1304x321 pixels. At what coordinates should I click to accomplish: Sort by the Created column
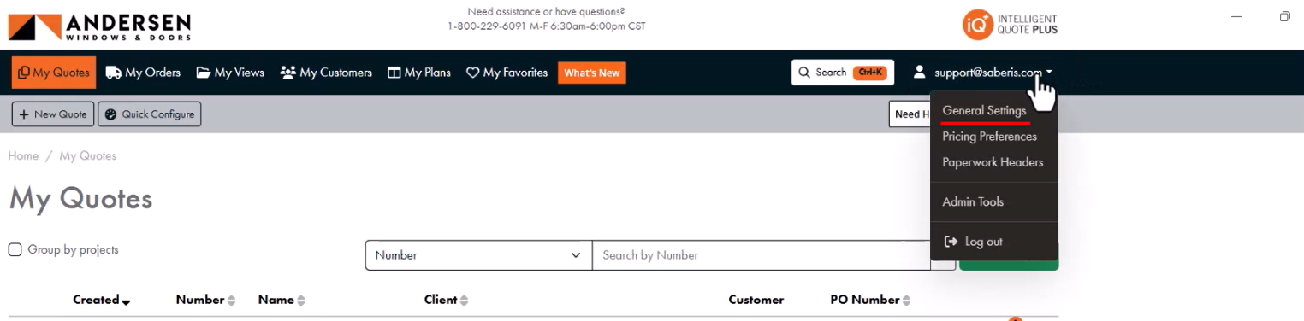[x=101, y=300]
